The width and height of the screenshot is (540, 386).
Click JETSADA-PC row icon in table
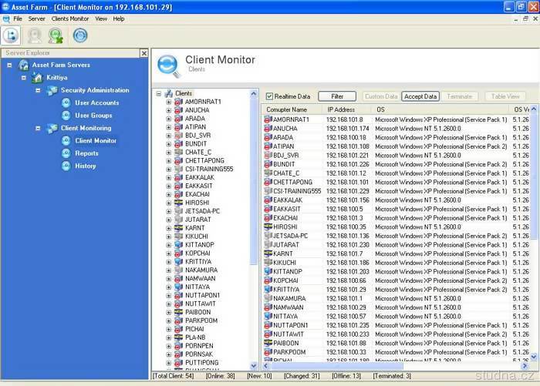pos(268,236)
